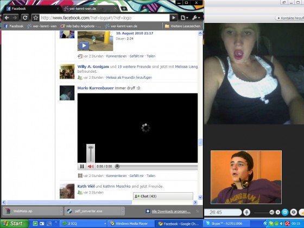Screen dimensions: 304x228
Task: Toggle the Skype video camera button
Action: click(285, 212)
